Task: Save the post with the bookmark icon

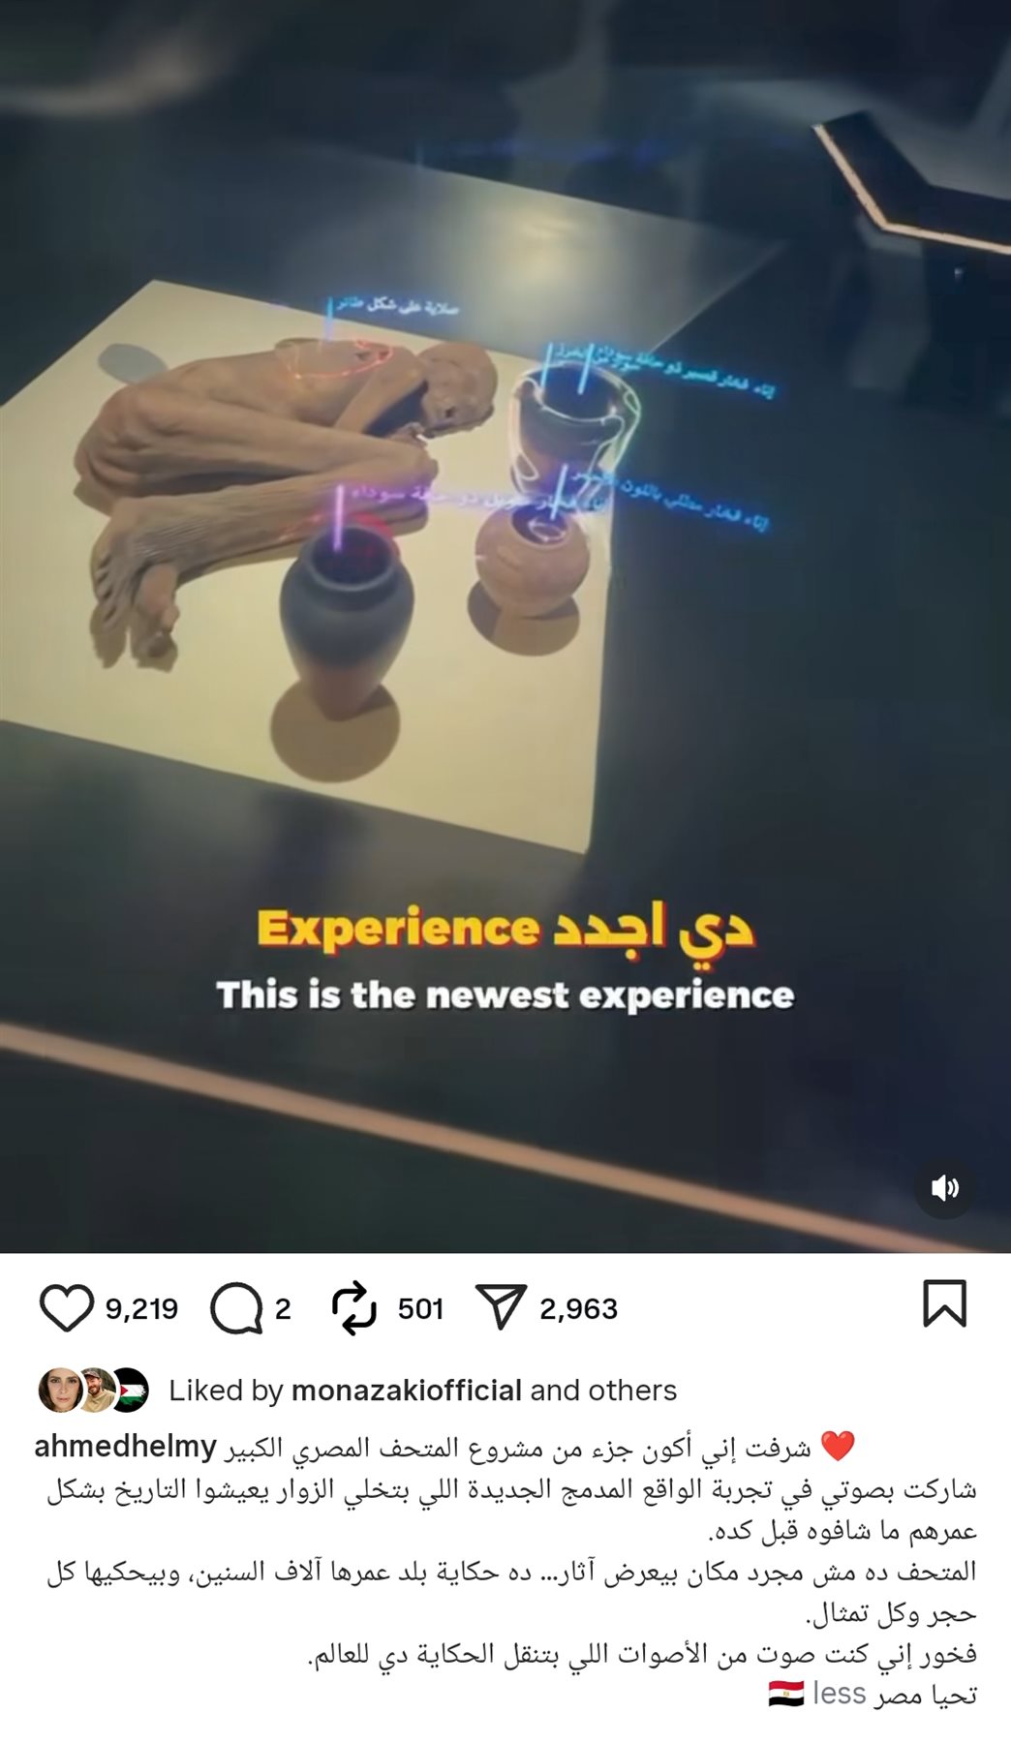Action: coord(944,1303)
